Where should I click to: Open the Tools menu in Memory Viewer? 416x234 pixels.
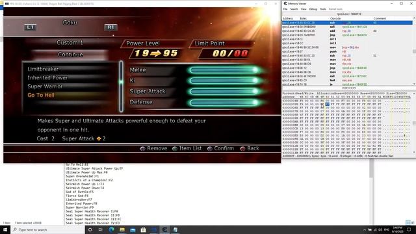323,9
